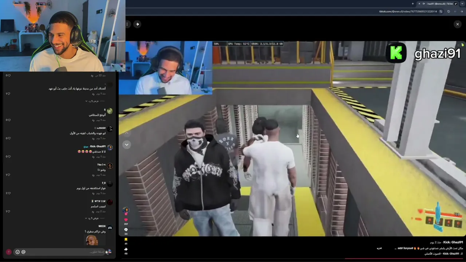This screenshot has height=262, width=466.
Task: Click the Kick: Ghazi91 username in comments
Action: click(x=98, y=146)
